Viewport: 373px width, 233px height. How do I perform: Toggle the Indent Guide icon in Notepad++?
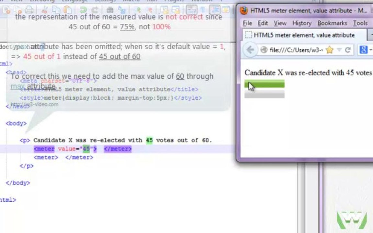tap(215, 10)
